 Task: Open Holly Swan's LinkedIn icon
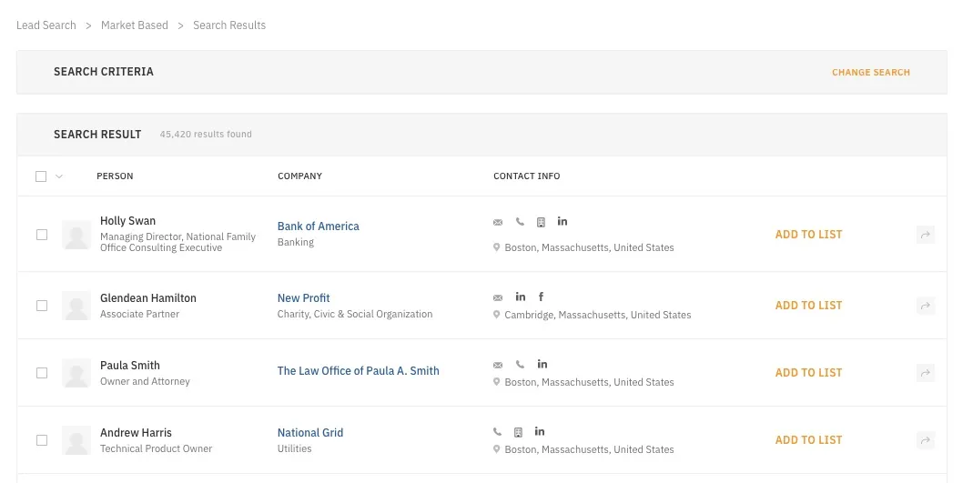(x=562, y=221)
